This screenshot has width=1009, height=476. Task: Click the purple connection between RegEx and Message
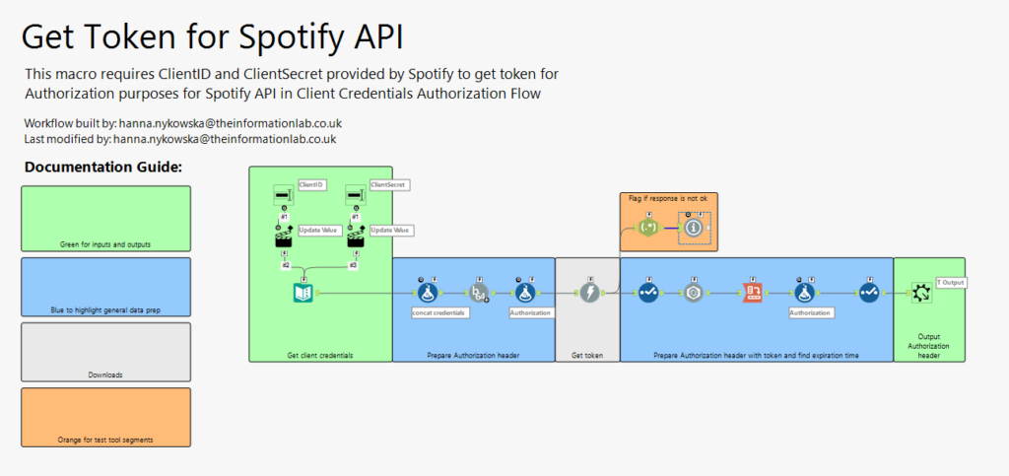(670, 228)
